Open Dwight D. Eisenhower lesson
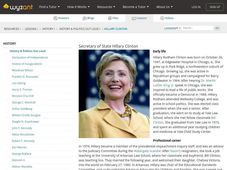 26,122
